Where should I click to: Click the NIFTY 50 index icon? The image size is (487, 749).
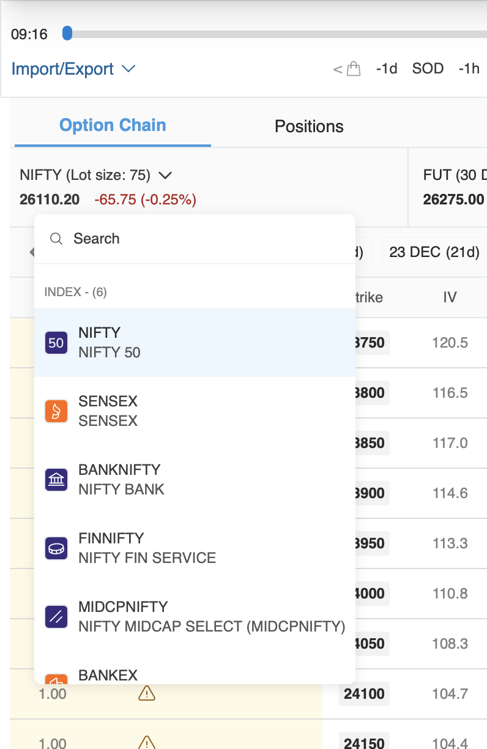(56, 343)
